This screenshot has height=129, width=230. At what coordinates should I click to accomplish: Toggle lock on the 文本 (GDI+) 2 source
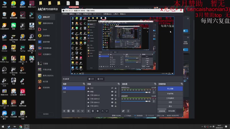pyautogui.click(x=116, y=102)
